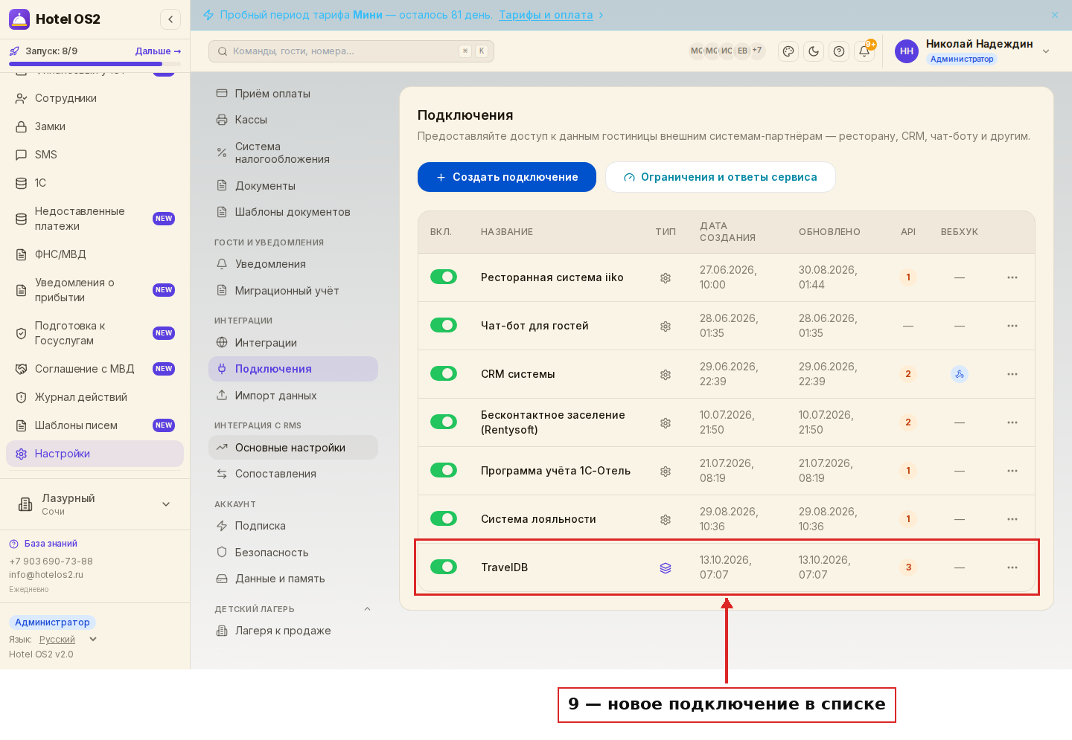Open the theme palette icon in header
Viewport: 1072px width, 740px height.
(788, 51)
